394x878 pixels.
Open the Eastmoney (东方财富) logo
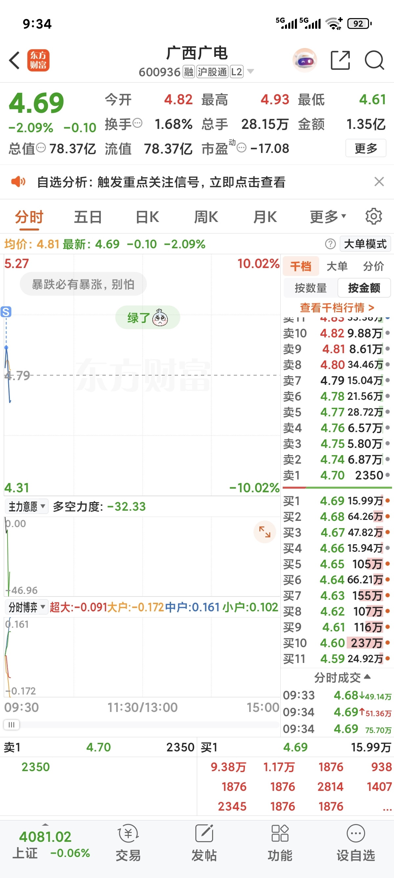click(x=38, y=60)
